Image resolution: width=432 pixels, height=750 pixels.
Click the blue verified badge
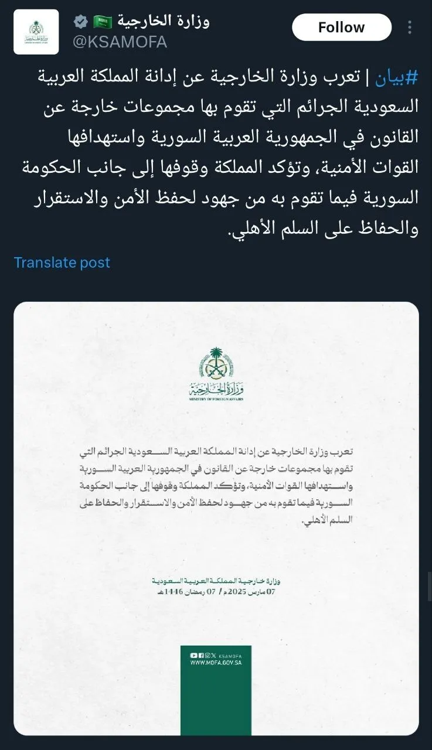[80, 22]
